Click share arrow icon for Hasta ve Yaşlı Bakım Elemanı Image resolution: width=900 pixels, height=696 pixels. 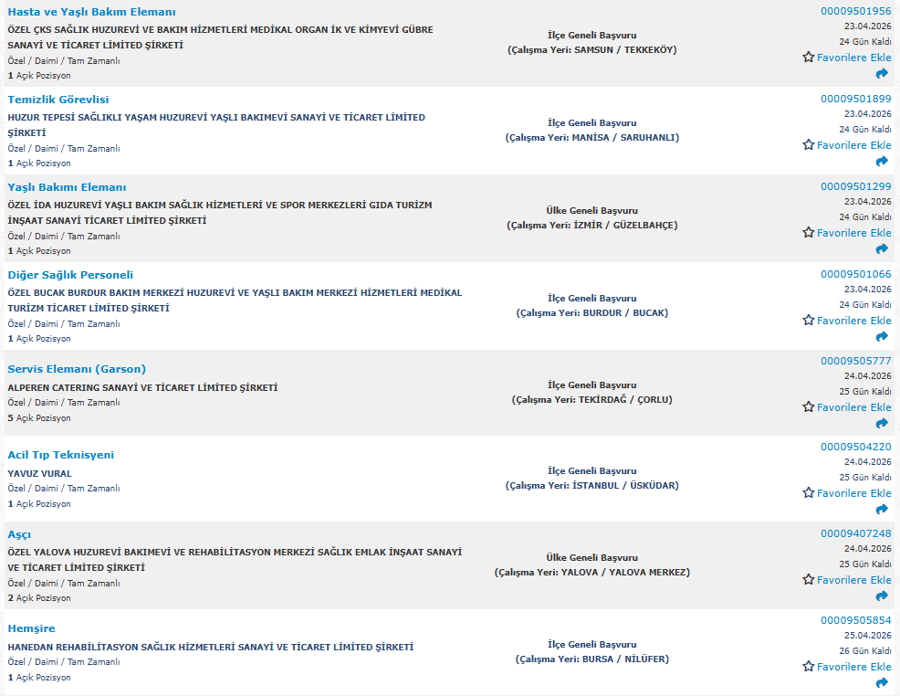(x=882, y=74)
